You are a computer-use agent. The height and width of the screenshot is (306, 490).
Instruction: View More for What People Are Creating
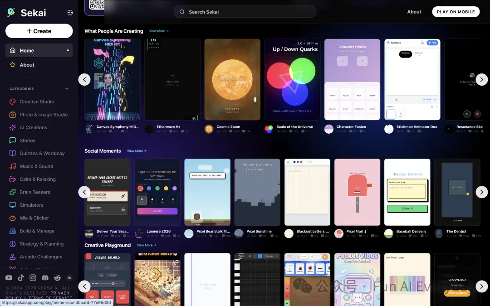(159, 31)
